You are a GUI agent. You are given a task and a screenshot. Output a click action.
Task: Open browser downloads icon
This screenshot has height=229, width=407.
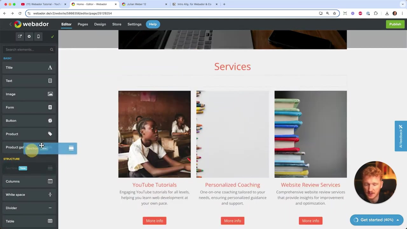click(x=387, y=13)
